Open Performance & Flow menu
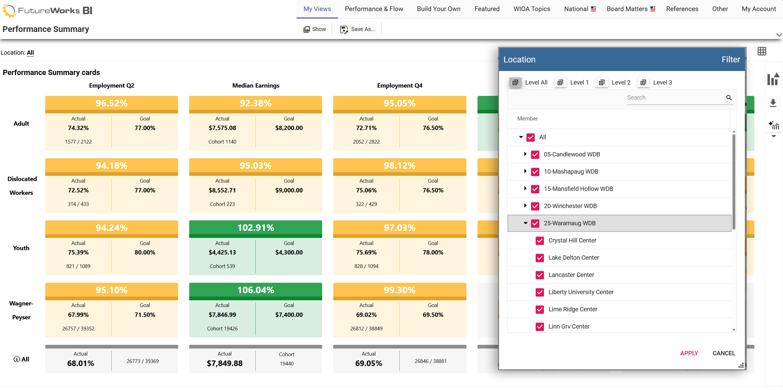 [x=374, y=9]
